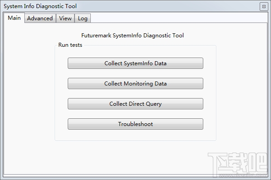Image resolution: width=271 pixels, height=180 pixels.
Task: Open the View tab
Action: (x=65, y=18)
